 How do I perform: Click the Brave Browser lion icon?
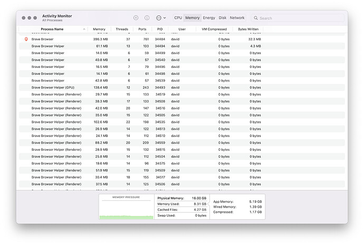26,39
